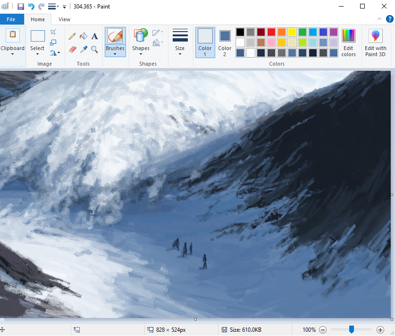Expand the Select dropdown arrow
Viewport: 395px width, 336px height.
pyautogui.click(x=38, y=54)
